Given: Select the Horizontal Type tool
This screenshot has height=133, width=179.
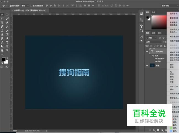Looking at the screenshot, I should click(7, 42).
